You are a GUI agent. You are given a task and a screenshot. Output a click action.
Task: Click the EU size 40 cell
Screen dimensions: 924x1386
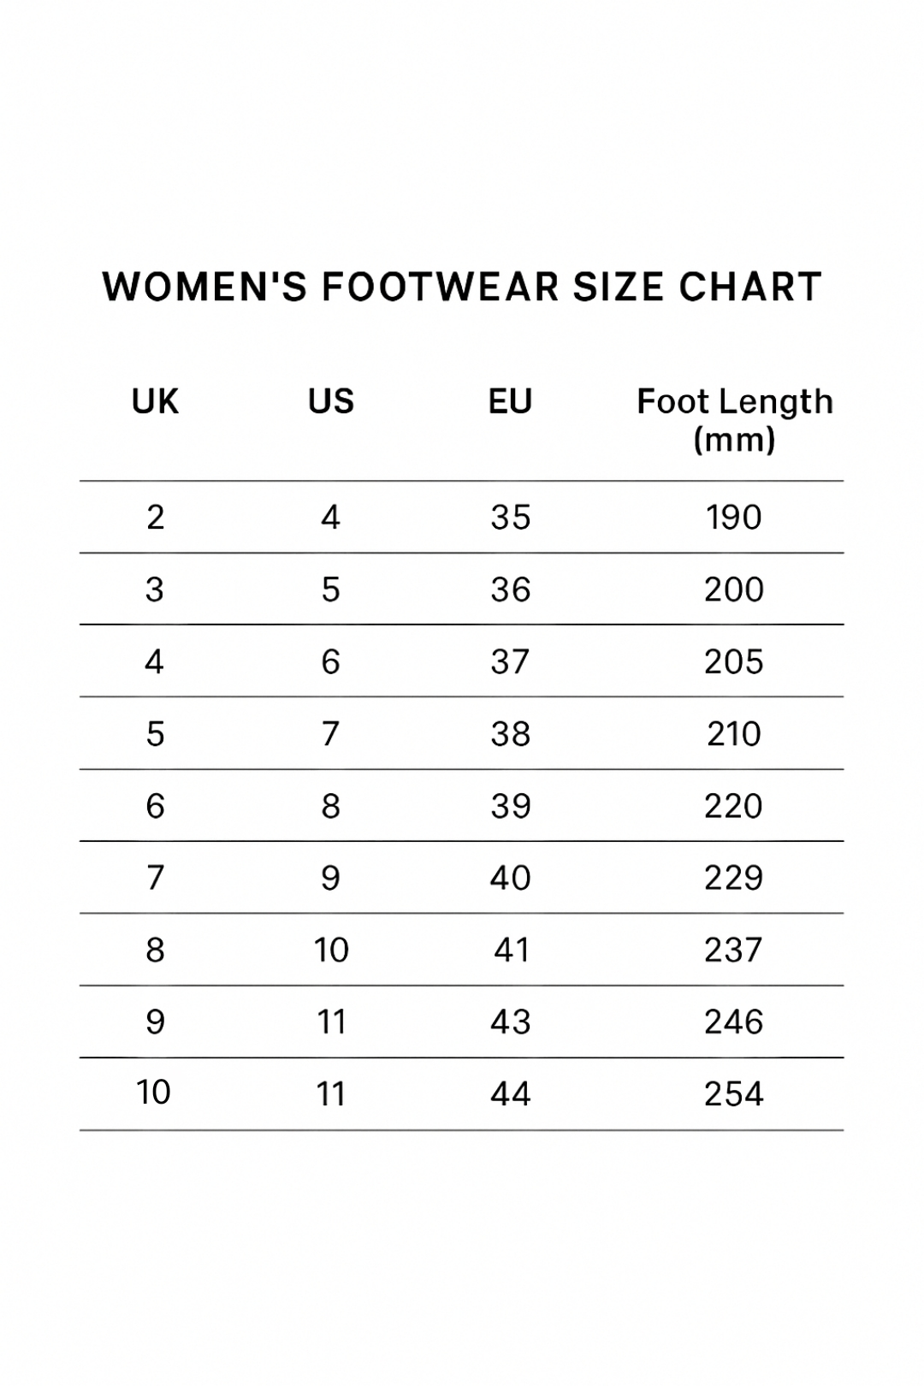(x=510, y=878)
